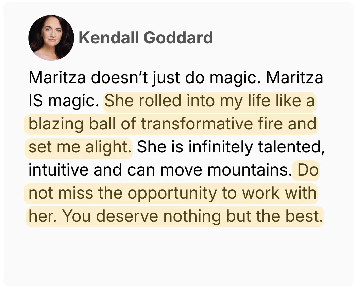The height and width of the screenshot is (292, 357).
Task: Click the name Kendall Goddard
Action: [x=146, y=38]
